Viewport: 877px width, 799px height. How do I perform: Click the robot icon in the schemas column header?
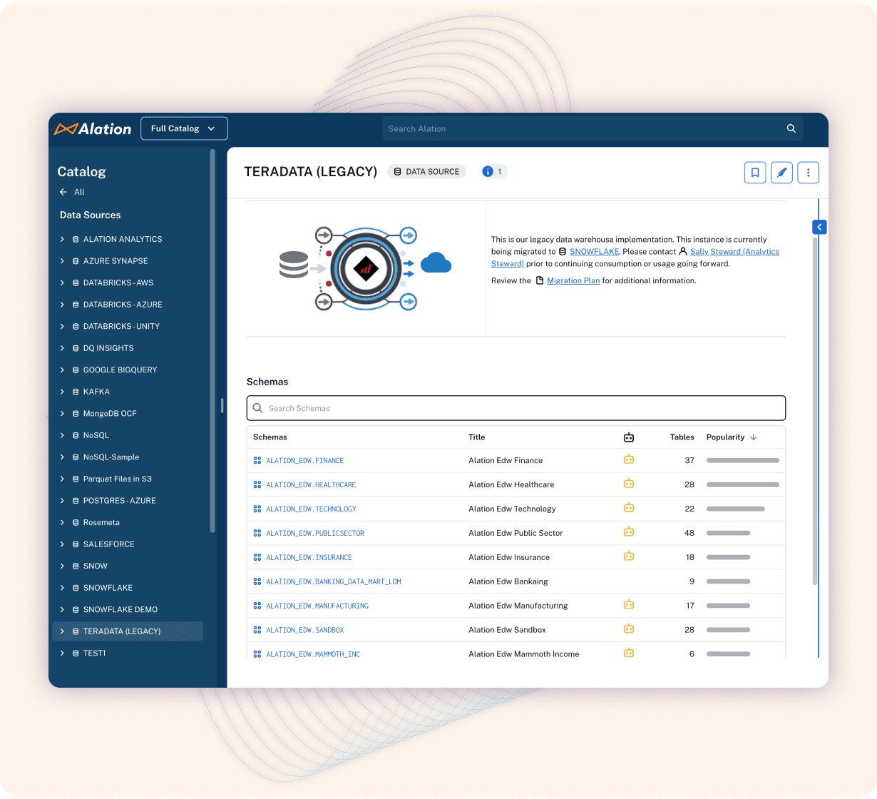click(x=628, y=437)
